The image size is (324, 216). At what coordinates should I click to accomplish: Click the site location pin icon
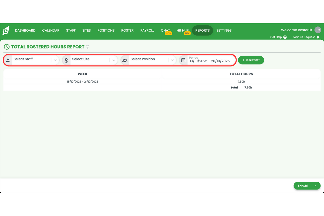coord(66,60)
